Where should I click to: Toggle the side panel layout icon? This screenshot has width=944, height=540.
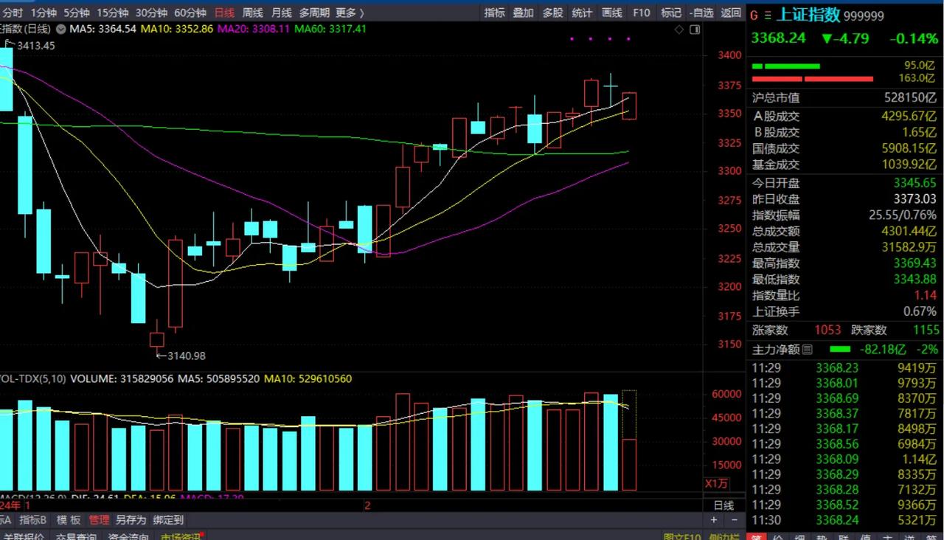point(694,30)
